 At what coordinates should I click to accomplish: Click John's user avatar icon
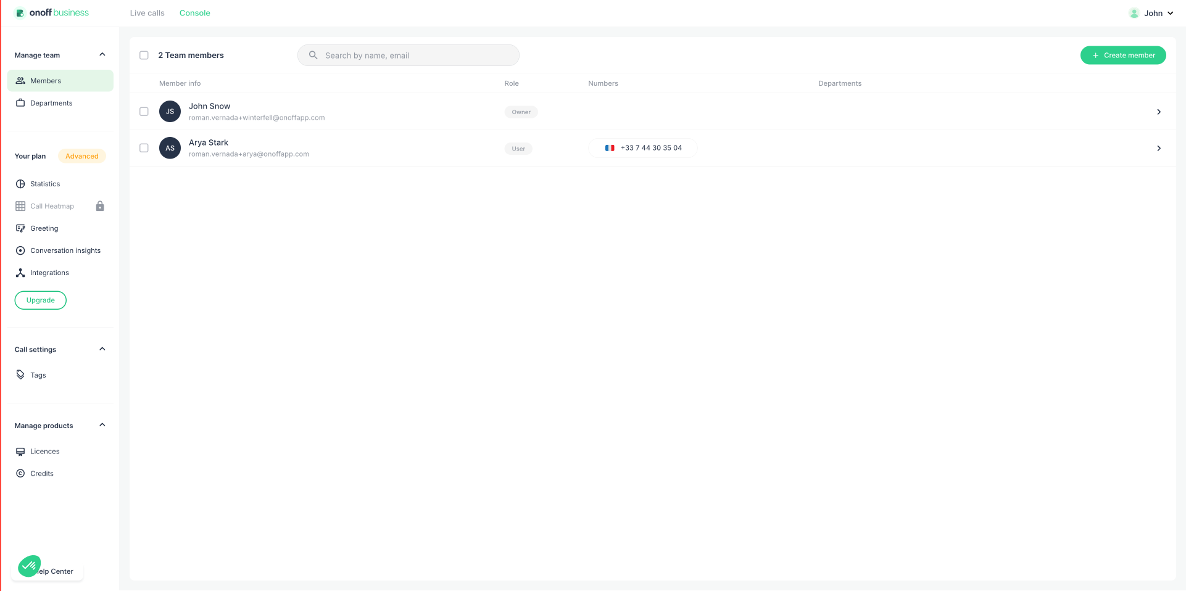(1134, 13)
